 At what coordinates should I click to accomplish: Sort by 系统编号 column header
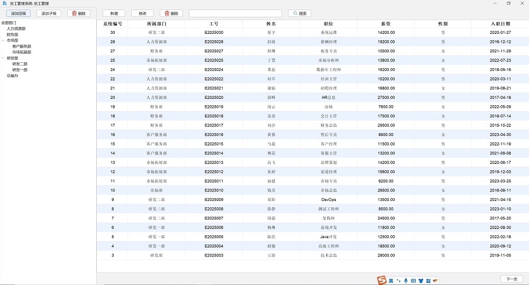point(113,24)
